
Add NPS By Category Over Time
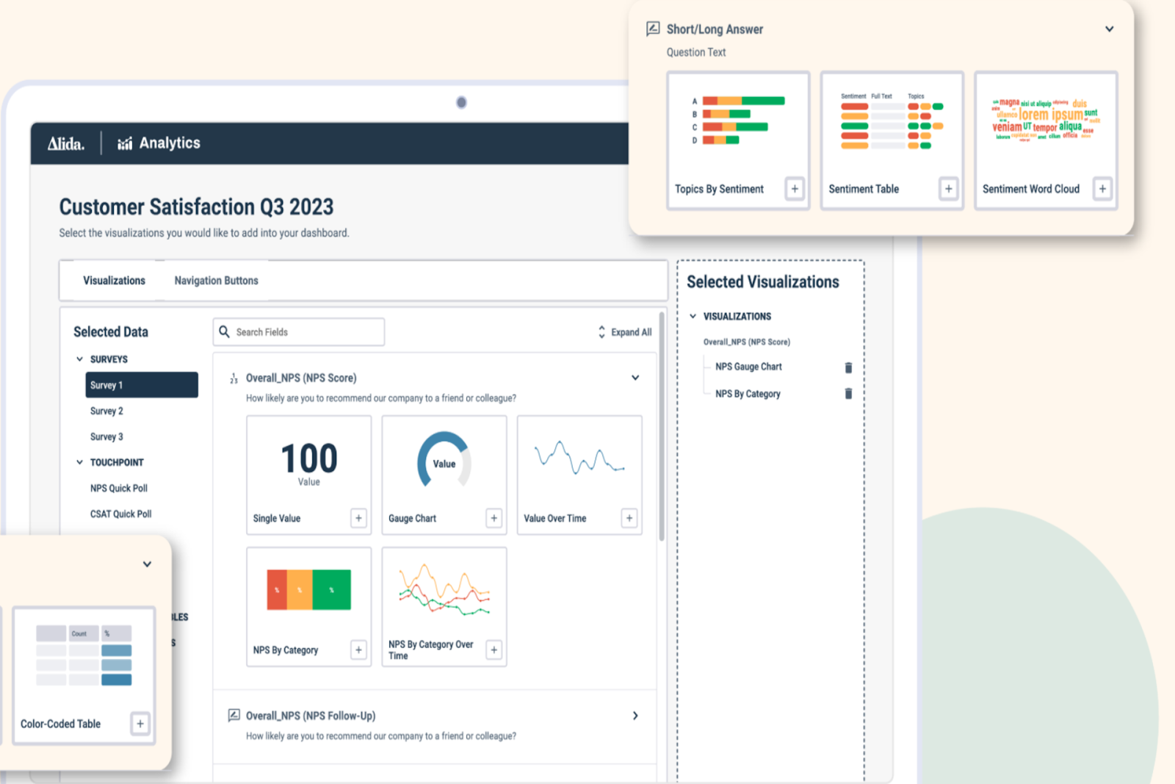[x=494, y=650]
